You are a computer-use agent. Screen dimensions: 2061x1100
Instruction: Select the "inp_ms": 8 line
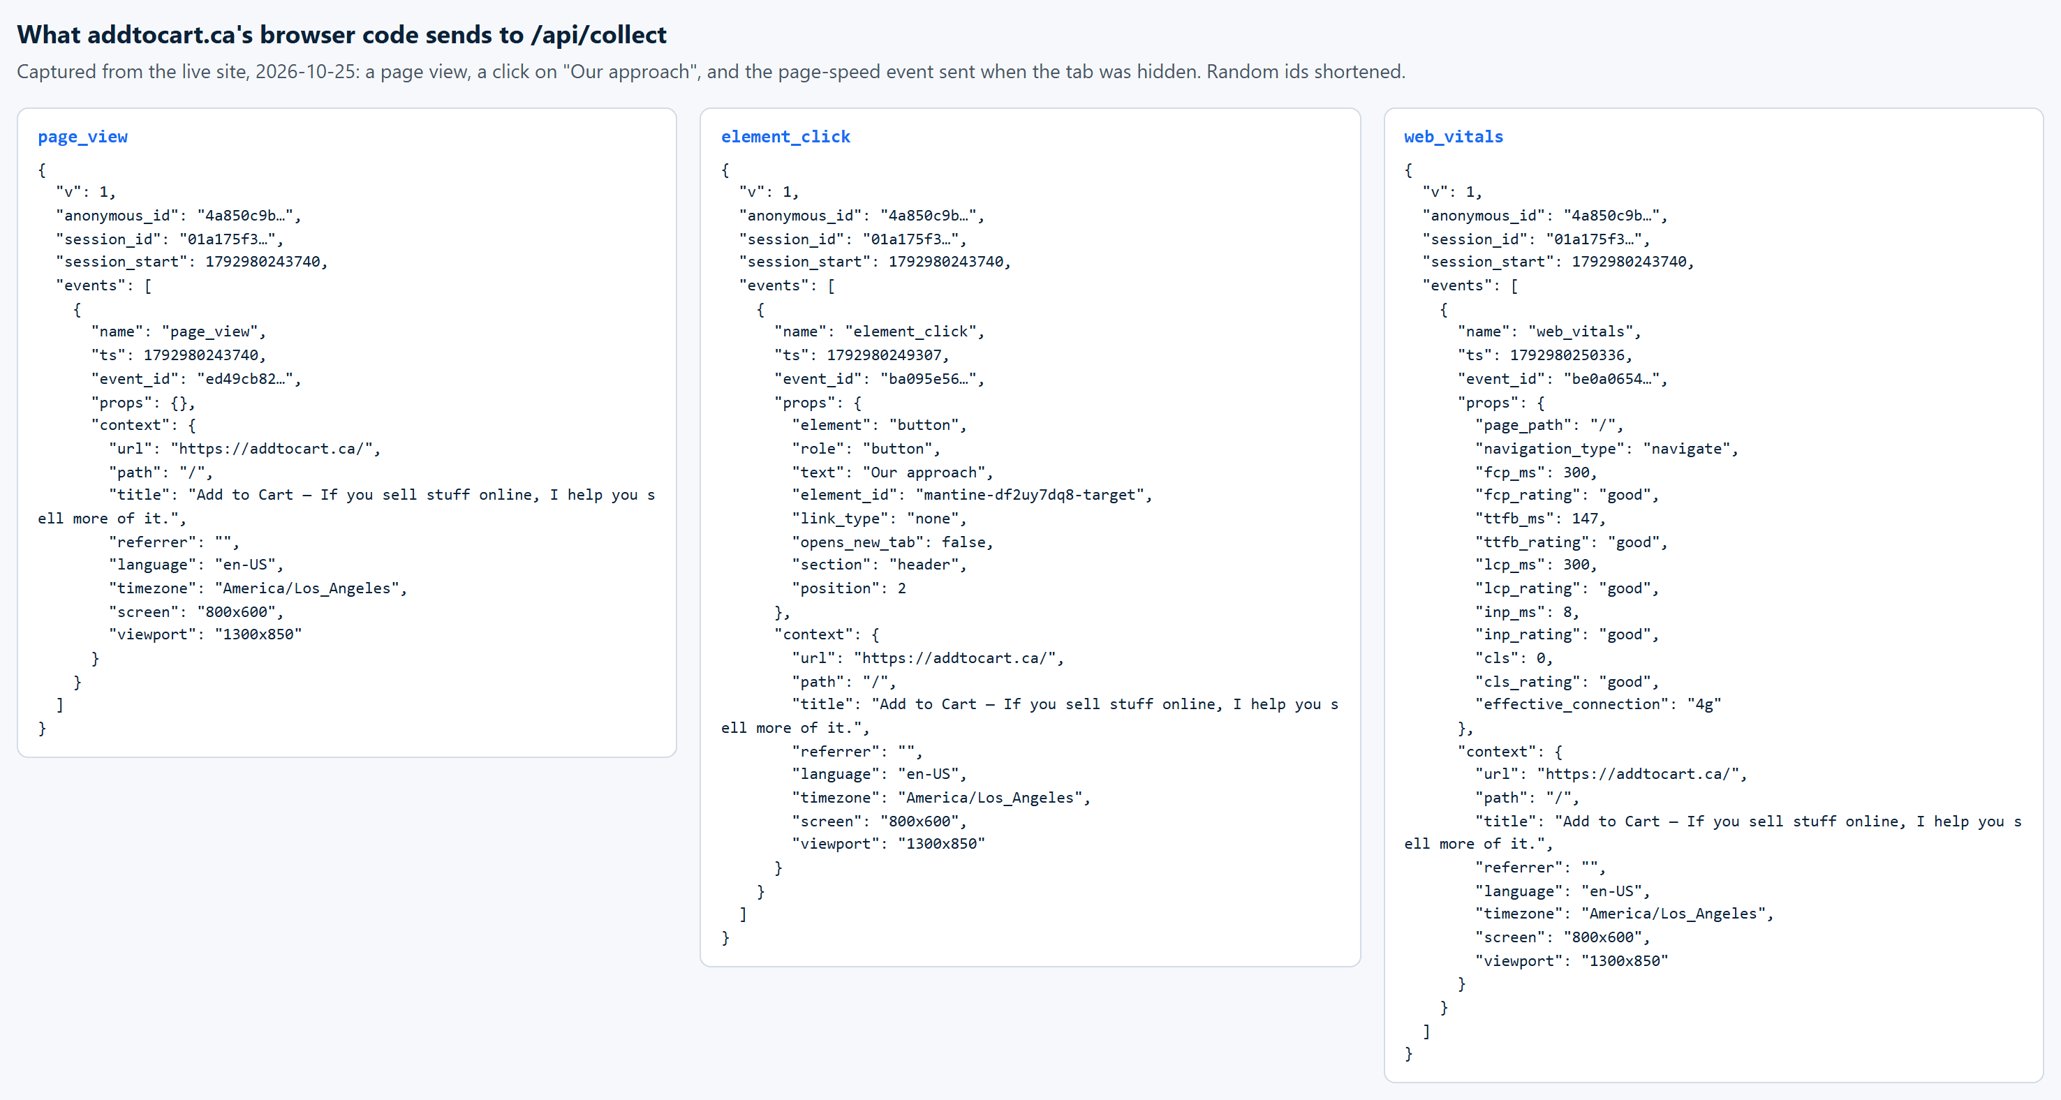tap(1528, 612)
